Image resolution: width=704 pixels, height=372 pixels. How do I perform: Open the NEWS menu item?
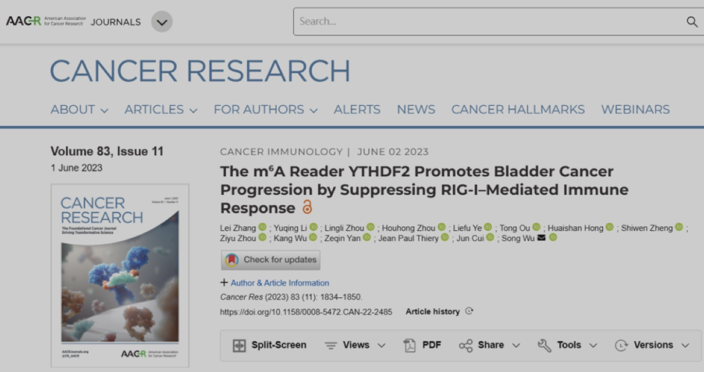[x=416, y=110]
